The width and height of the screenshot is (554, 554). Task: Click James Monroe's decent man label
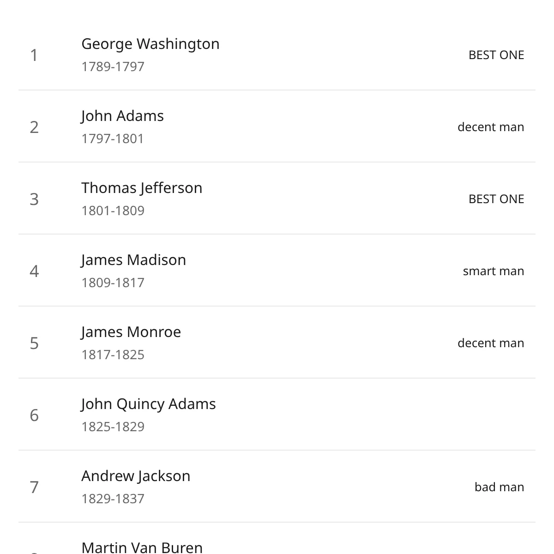[491, 343]
